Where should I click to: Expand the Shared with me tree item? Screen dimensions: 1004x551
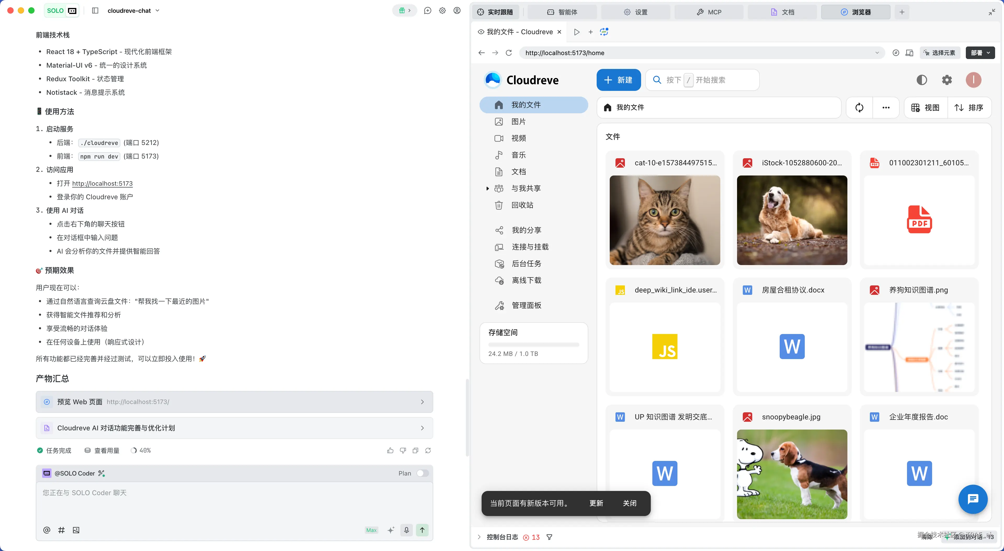click(x=487, y=189)
